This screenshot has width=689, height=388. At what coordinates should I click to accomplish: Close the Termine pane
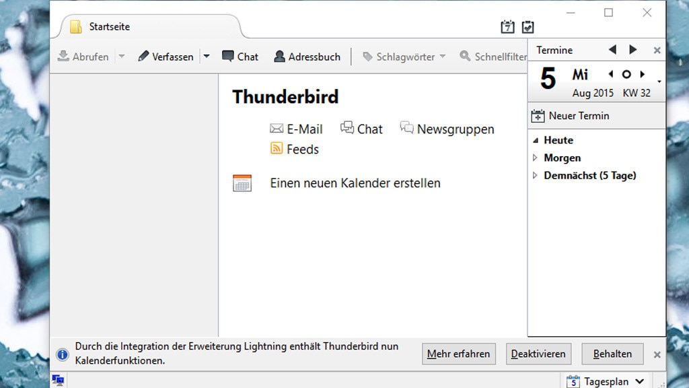[657, 50]
